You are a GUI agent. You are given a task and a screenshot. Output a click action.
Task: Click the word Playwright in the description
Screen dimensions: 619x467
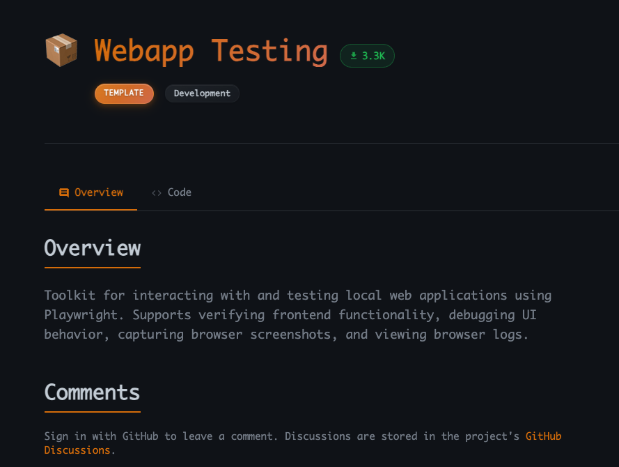[78, 314]
